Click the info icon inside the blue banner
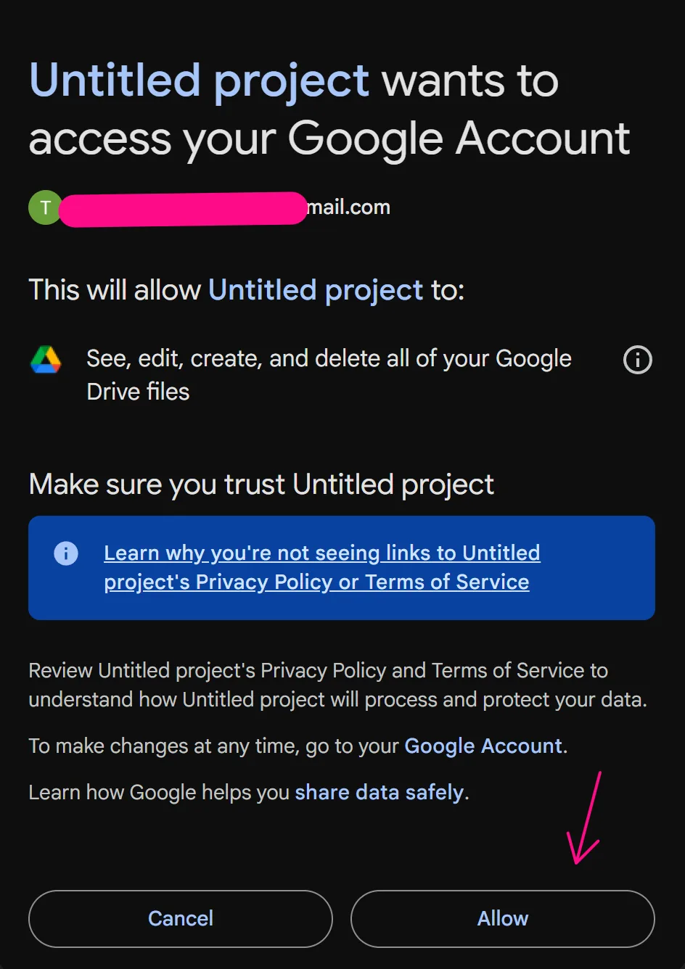The image size is (685, 969). (65, 553)
